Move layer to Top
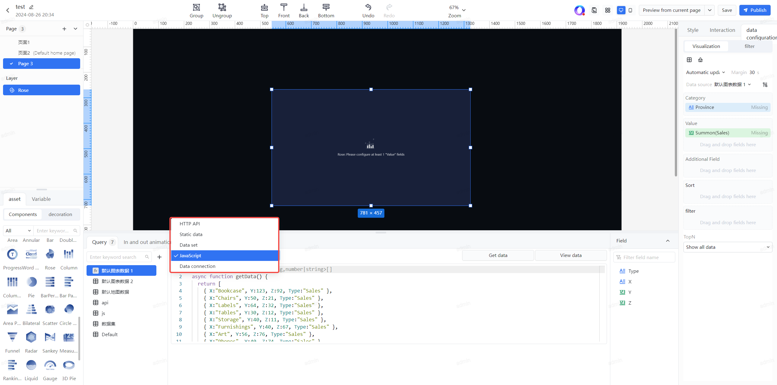Viewport: 777px width, 385px height. 264,11
